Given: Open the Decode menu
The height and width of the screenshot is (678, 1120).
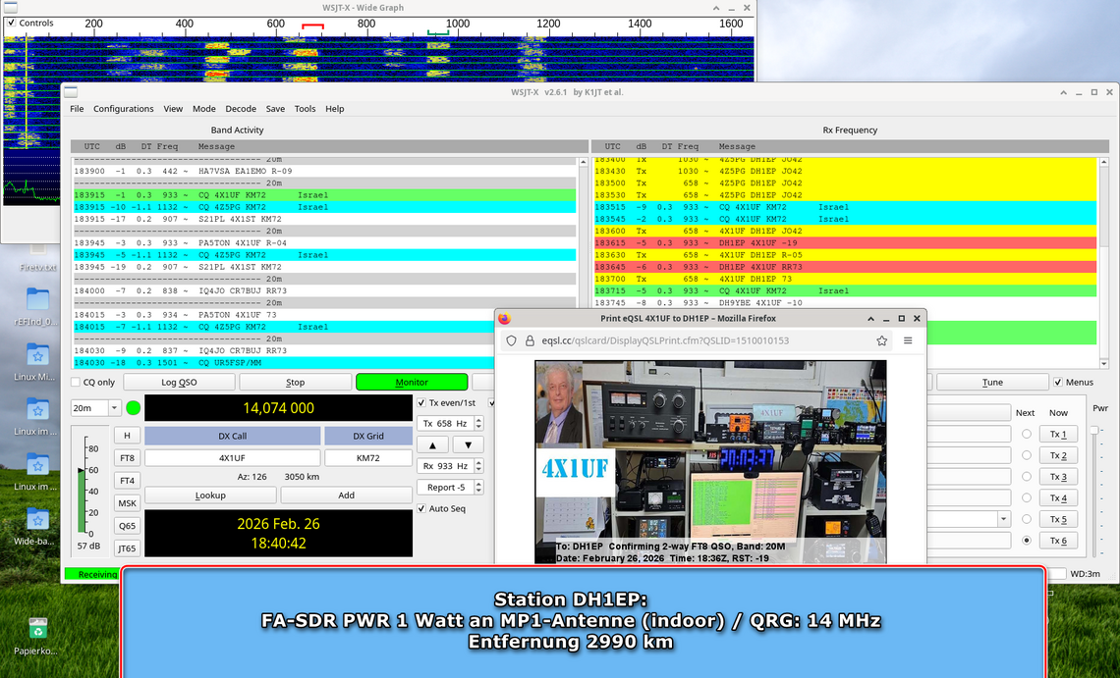Looking at the screenshot, I should click(241, 109).
